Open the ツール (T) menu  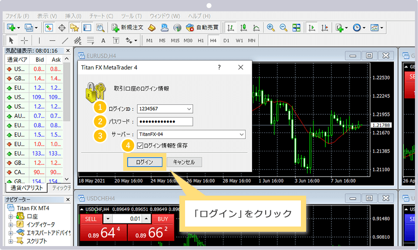pyautogui.click(x=131, y=16)
